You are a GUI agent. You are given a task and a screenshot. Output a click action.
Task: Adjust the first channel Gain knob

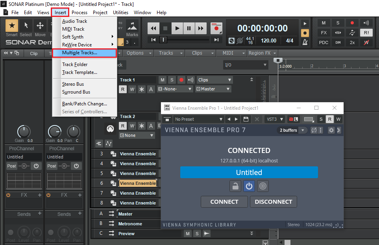(24, 132)
